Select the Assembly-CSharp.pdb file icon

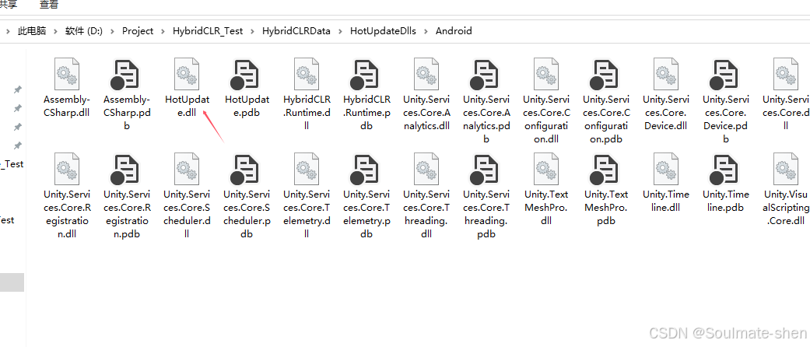pyautogui.click(x=125, y=75)
